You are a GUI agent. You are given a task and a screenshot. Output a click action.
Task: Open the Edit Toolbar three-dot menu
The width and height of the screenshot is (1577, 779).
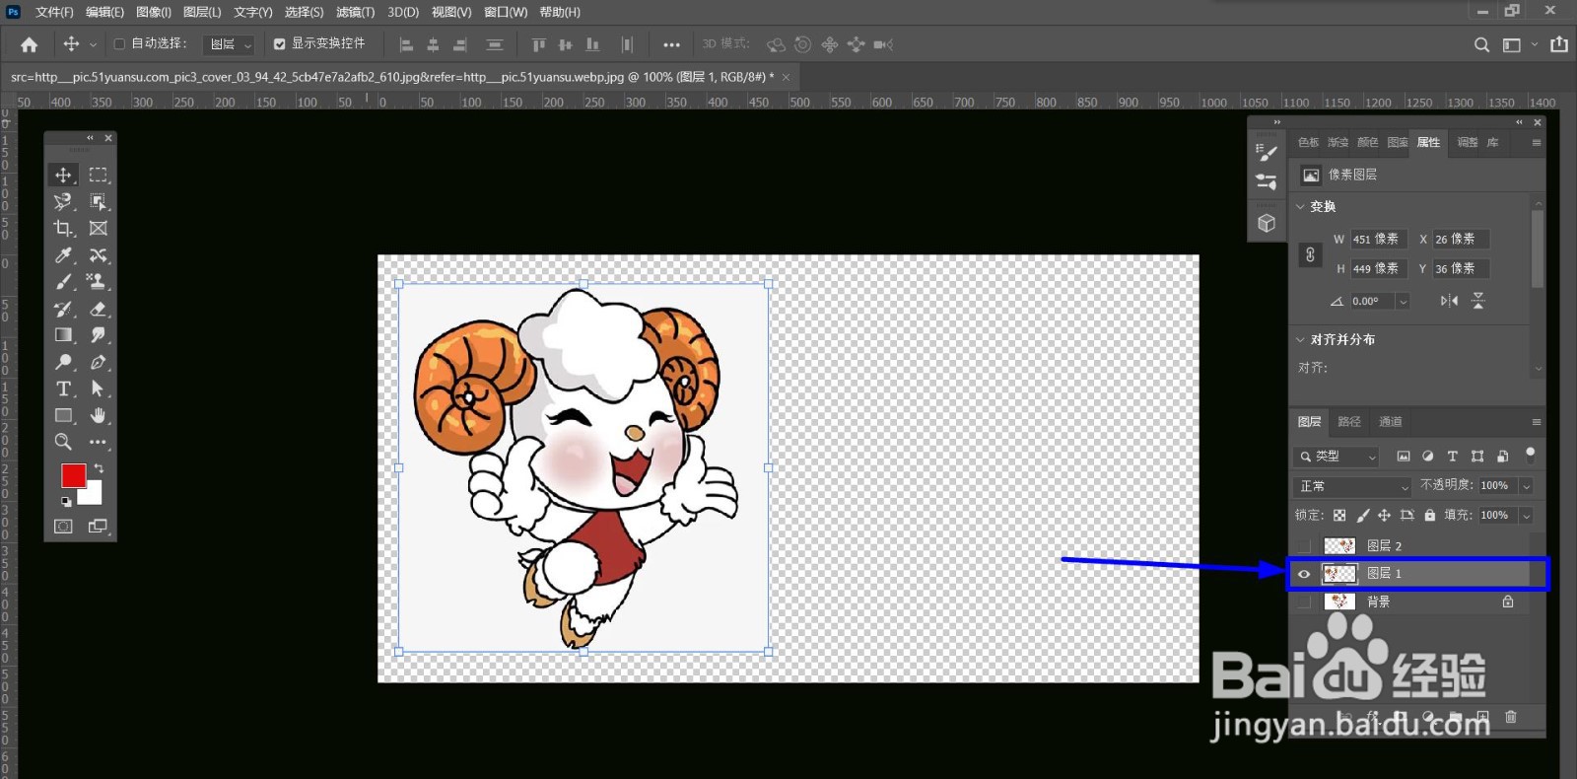99,442
